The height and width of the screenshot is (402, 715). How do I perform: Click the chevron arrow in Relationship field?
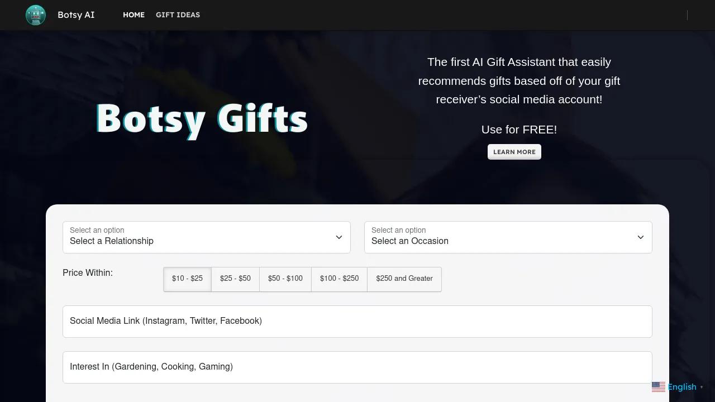click(x=339, y=237)
